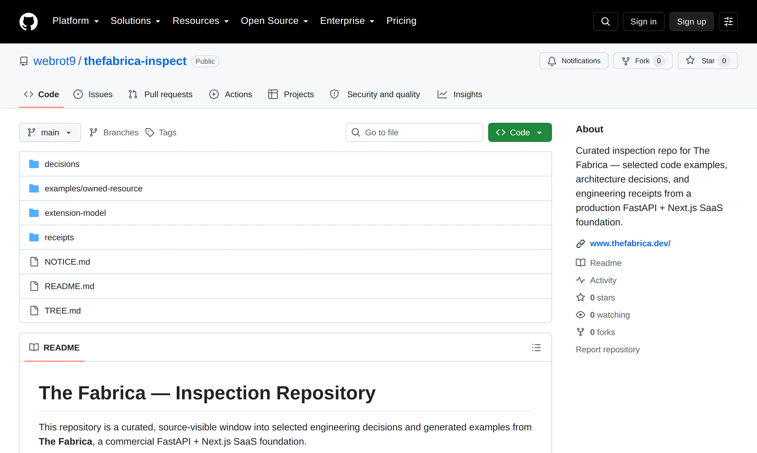The image size is (757, 453).
Task: Open the NOTICE.md file name
Action: pyautogui.click(x=67, y=262)
